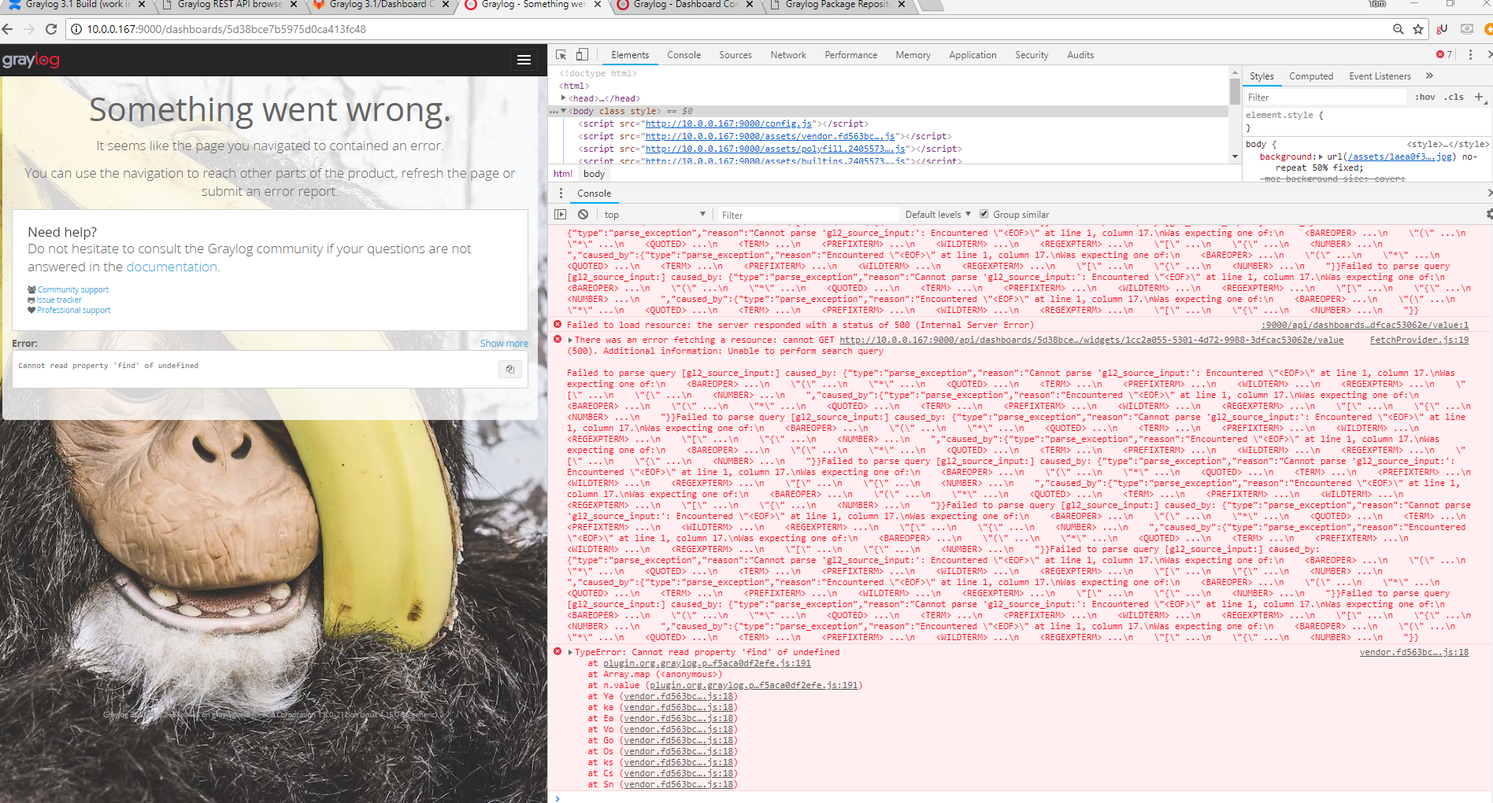Open the Graylog hamburger navigation menu
The image size is (1493, 803).
[524, 60]
